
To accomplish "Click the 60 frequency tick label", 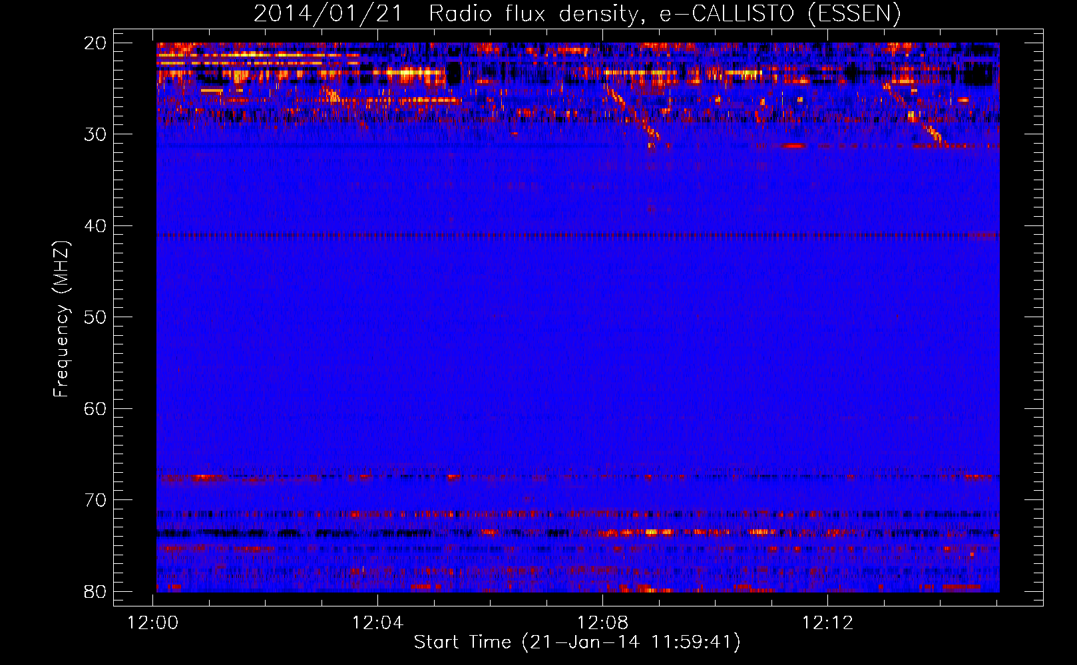I will pos(96,408).
